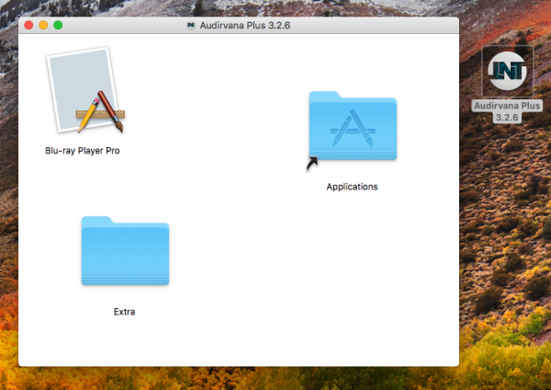
Task: Close the Audirvana Plus window with red button
Action: (x=28, y=26)
